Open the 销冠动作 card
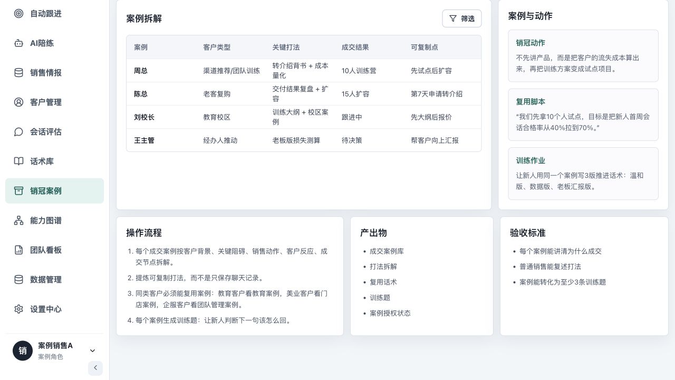Viewport: 675px width, 380px height. tap(583, 56)
